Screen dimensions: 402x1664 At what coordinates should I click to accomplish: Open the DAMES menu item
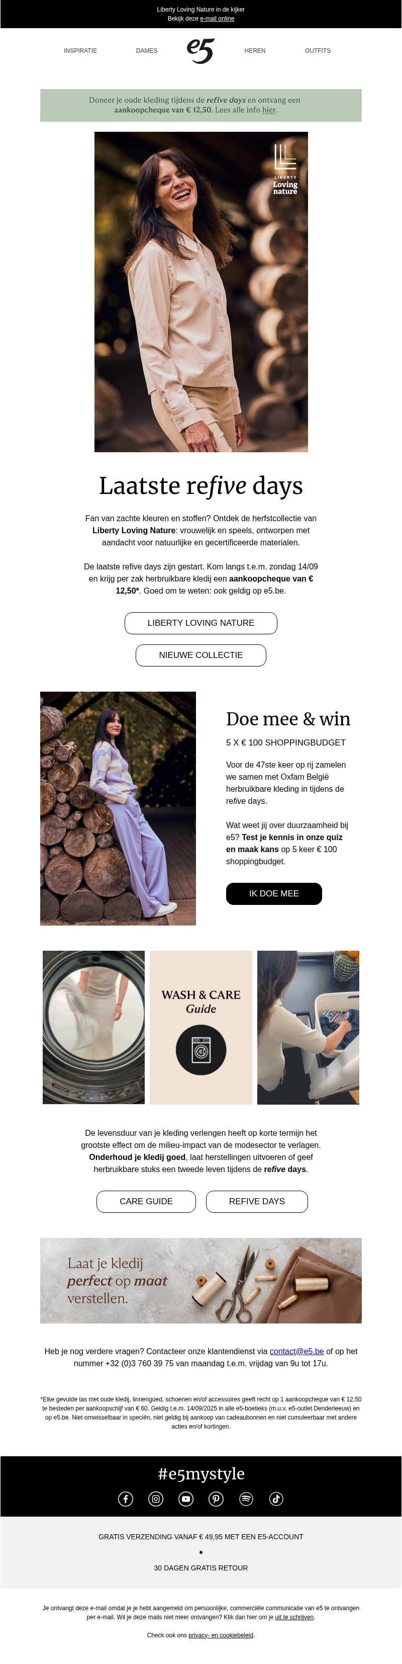coord(146,50)
